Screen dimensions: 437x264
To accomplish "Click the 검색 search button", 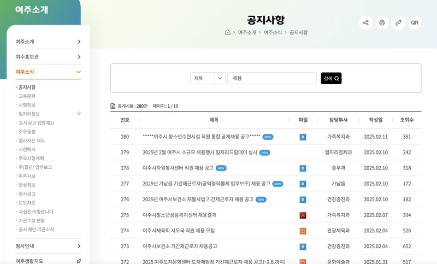I will 331,78.
